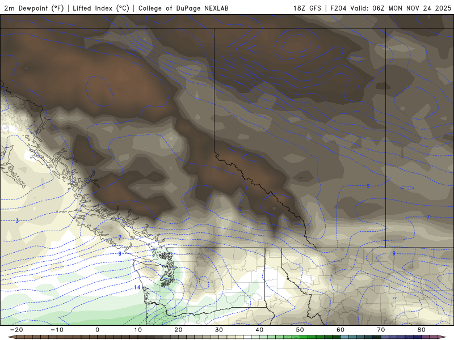Click the '2m Dewpoint (°F)' title text
The image size is (454, 340).
click(x=33, y=8)
